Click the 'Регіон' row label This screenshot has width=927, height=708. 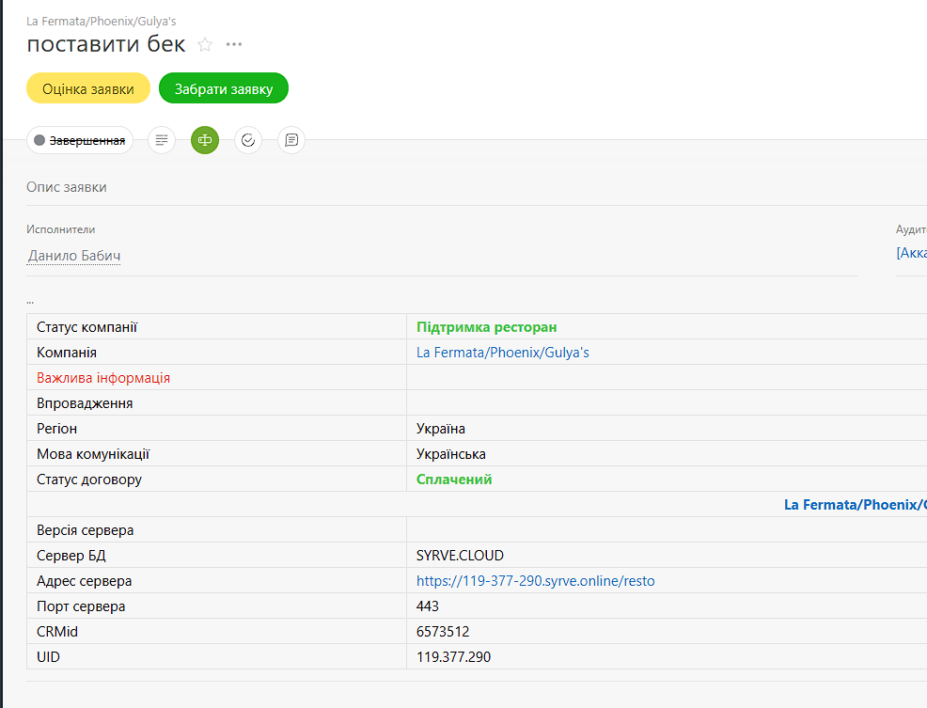click(56, 429)
